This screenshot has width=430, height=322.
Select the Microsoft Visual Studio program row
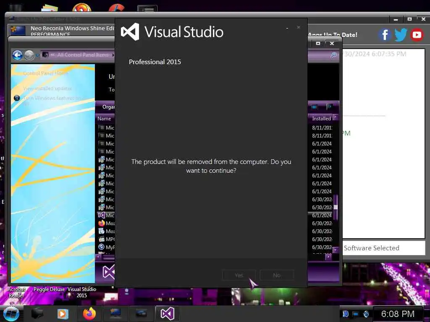[x=106, y=215]
